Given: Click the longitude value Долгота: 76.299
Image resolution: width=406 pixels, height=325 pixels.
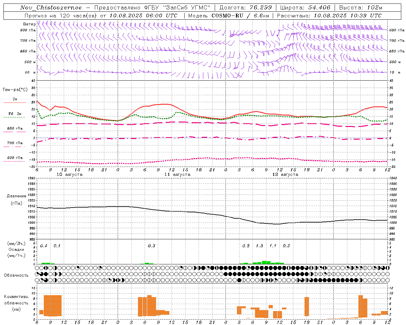Looking at the screenshot, I should click(x=246, y=8).
